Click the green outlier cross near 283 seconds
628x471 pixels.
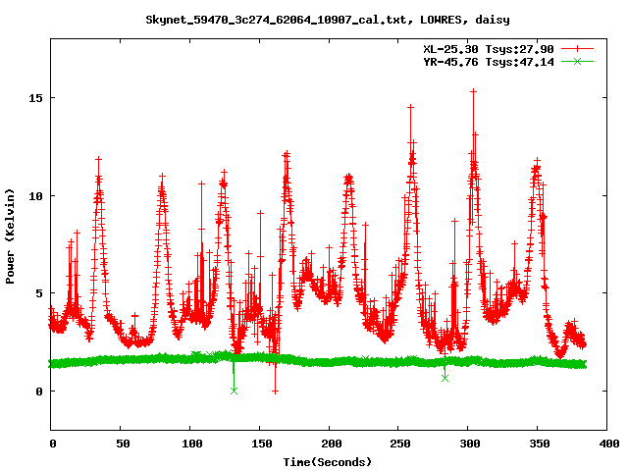click(445, 378)
